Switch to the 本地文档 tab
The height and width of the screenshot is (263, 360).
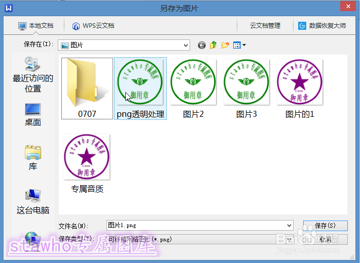pos(35,26)
